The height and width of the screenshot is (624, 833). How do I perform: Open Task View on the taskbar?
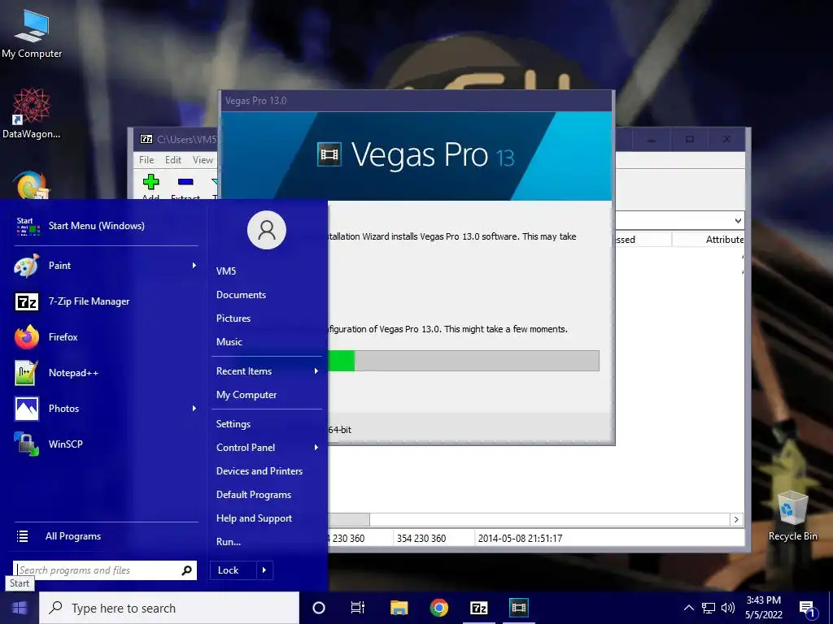click(358, 608)
